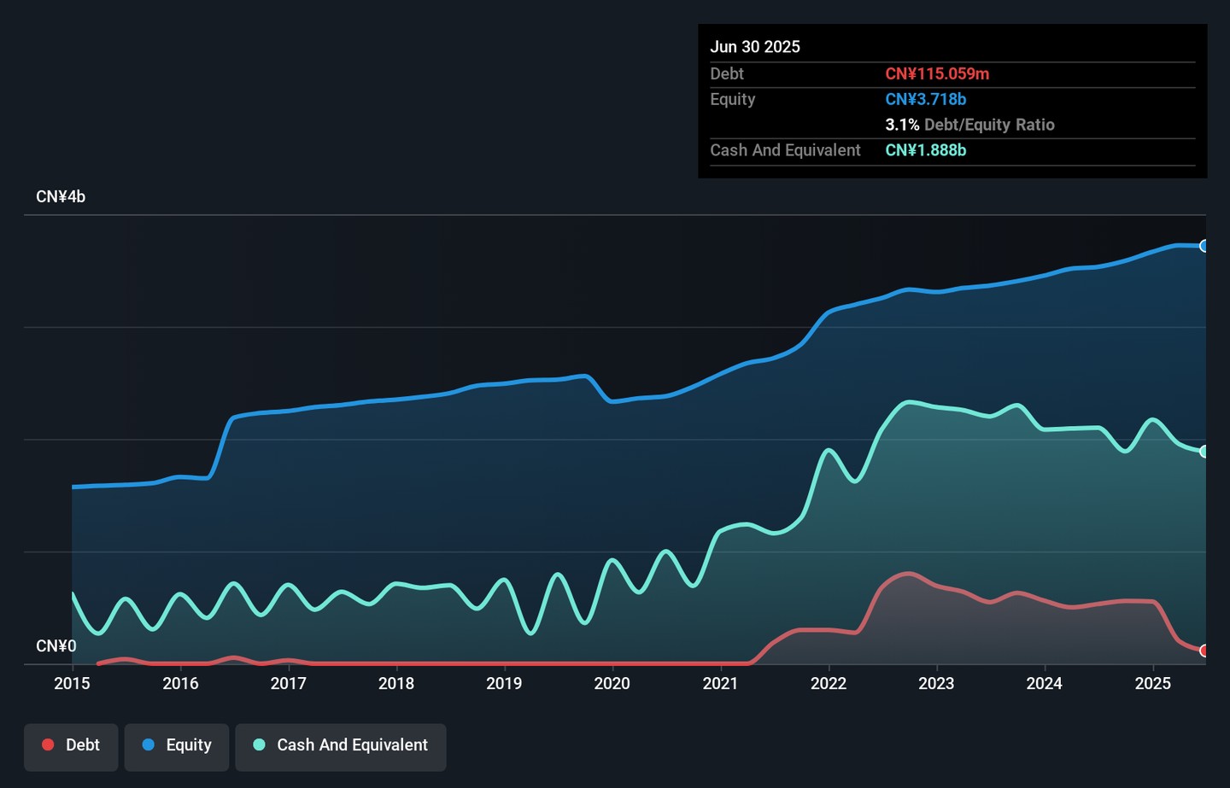Click the blue Equity endpoint marker
The image size is (1230, 788).
pos(1204,246)
